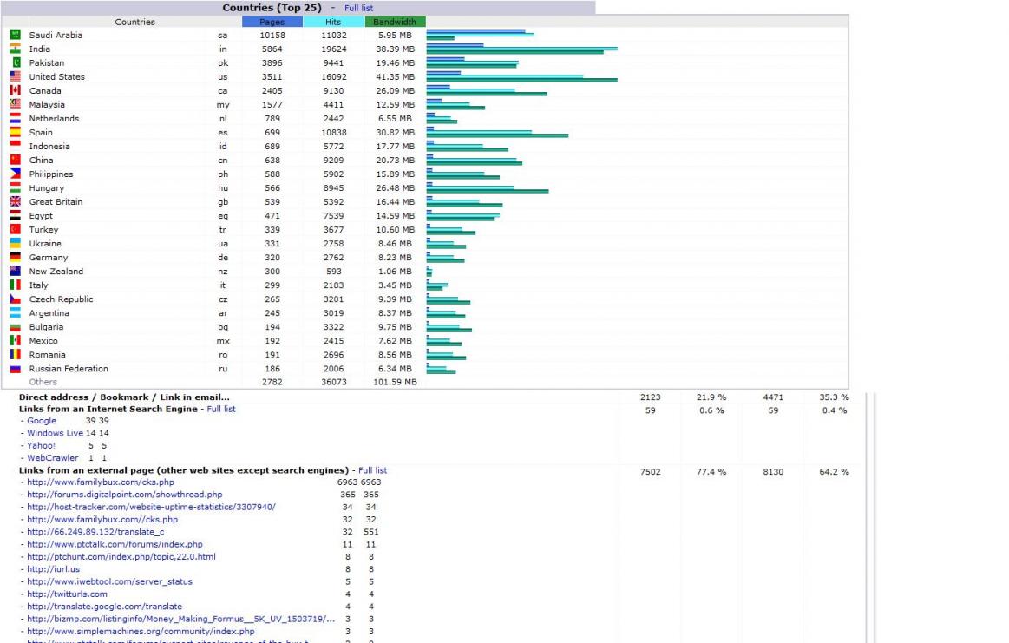Open Full list for Internet Search Engine links

(220, 409)
